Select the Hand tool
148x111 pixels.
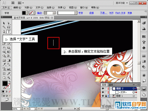coord(4,78)
